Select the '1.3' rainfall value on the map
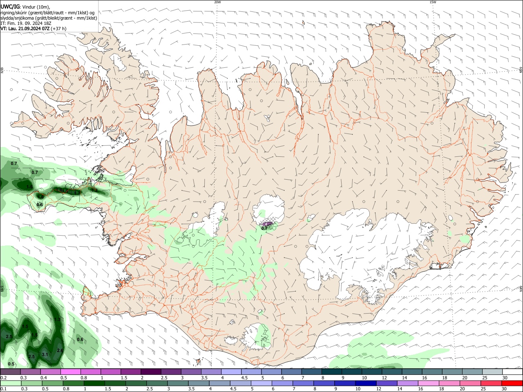Viewport: 523px width, 392px height. coord(57,320)
